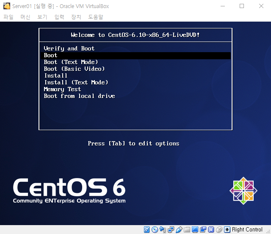Click the VirtualBox window title icon
The width and height of the screenshot is (271, 234).
[x=7, y=6]
